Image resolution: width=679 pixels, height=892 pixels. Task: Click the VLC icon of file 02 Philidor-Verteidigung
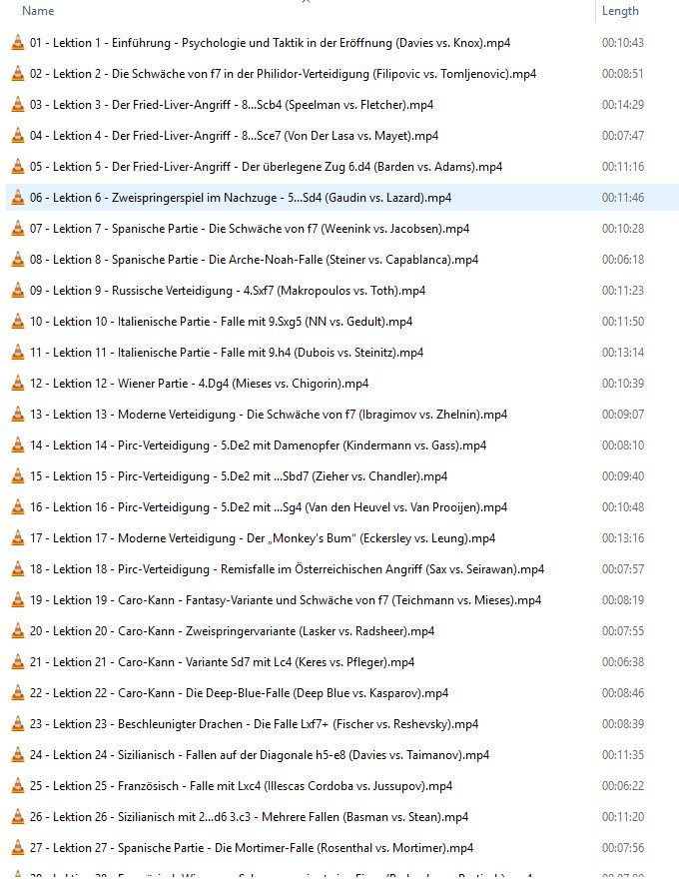18,74
